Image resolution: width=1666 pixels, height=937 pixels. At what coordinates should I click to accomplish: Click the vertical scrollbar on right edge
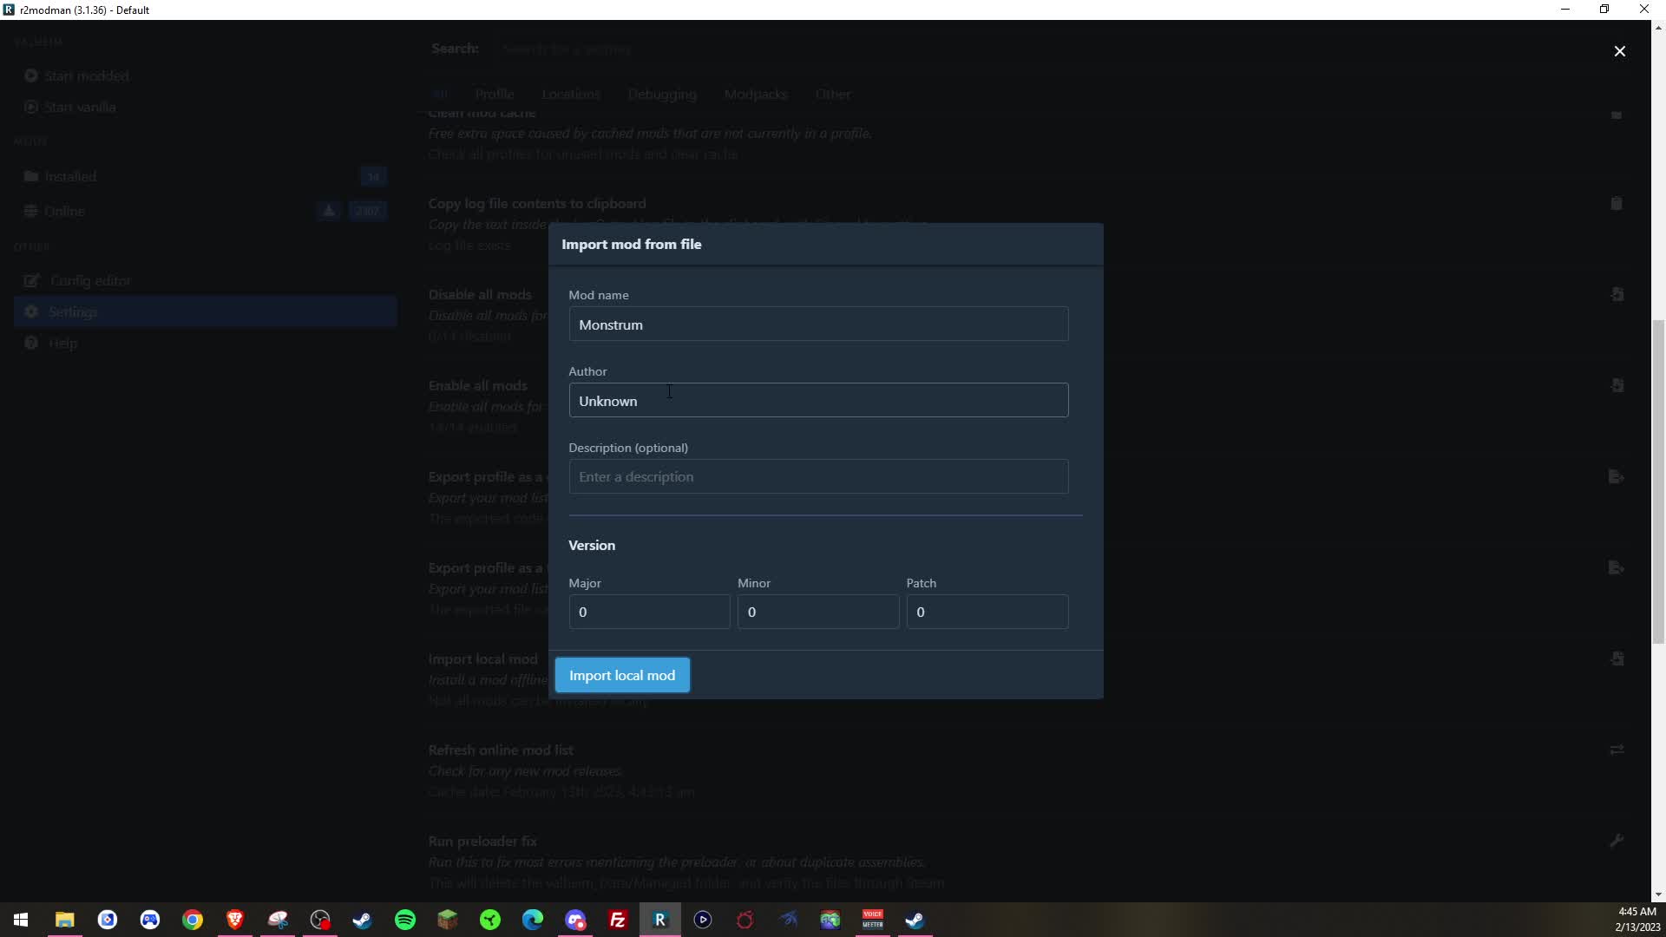(x=1658, y=482)
